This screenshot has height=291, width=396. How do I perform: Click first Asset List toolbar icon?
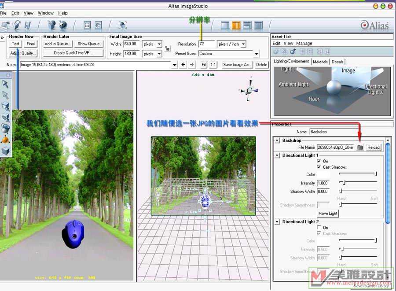coord(276,52)
